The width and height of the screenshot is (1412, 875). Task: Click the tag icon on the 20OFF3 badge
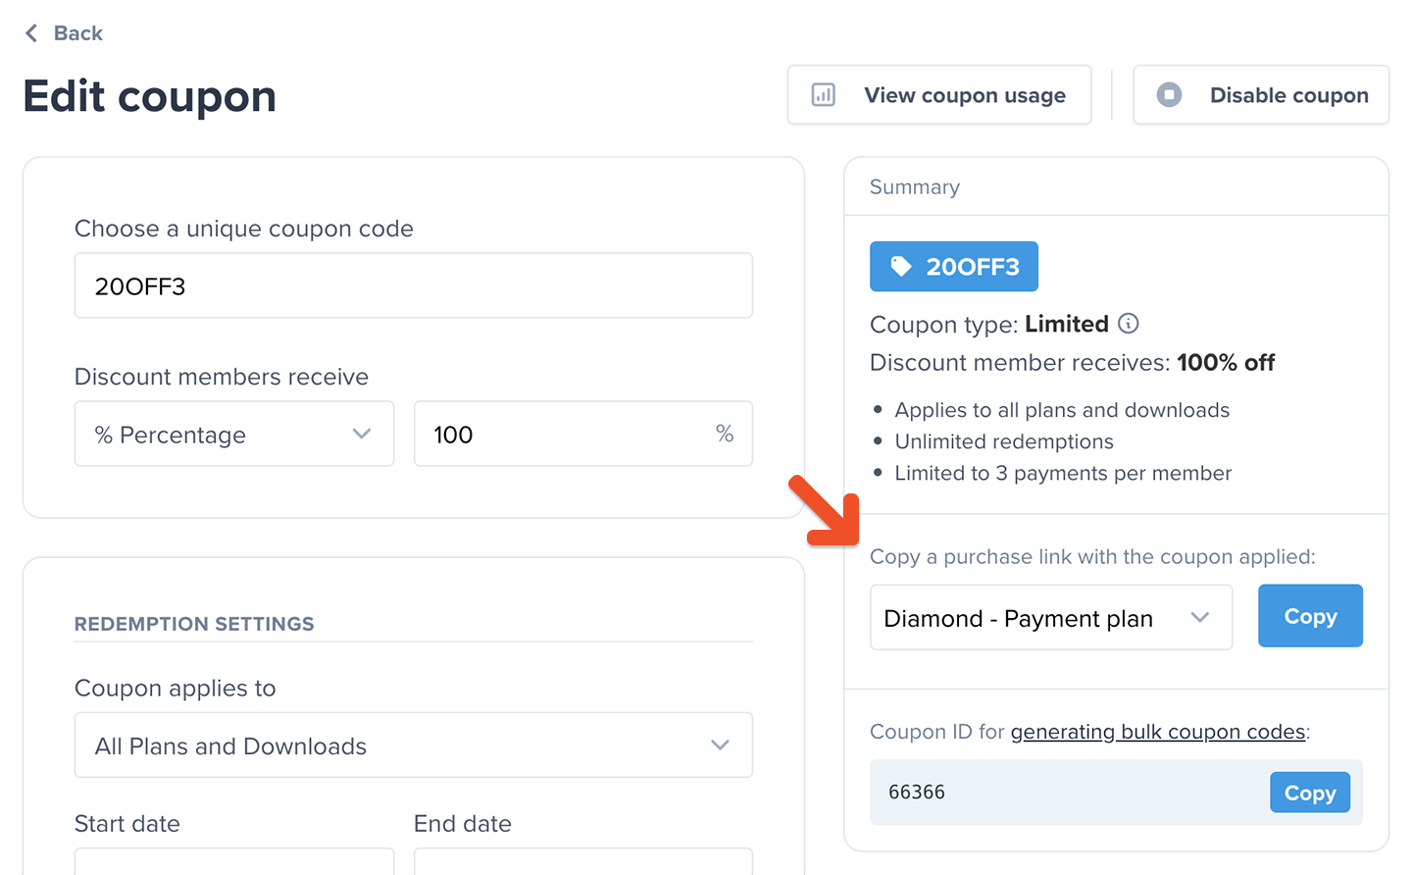coord(901,266)
